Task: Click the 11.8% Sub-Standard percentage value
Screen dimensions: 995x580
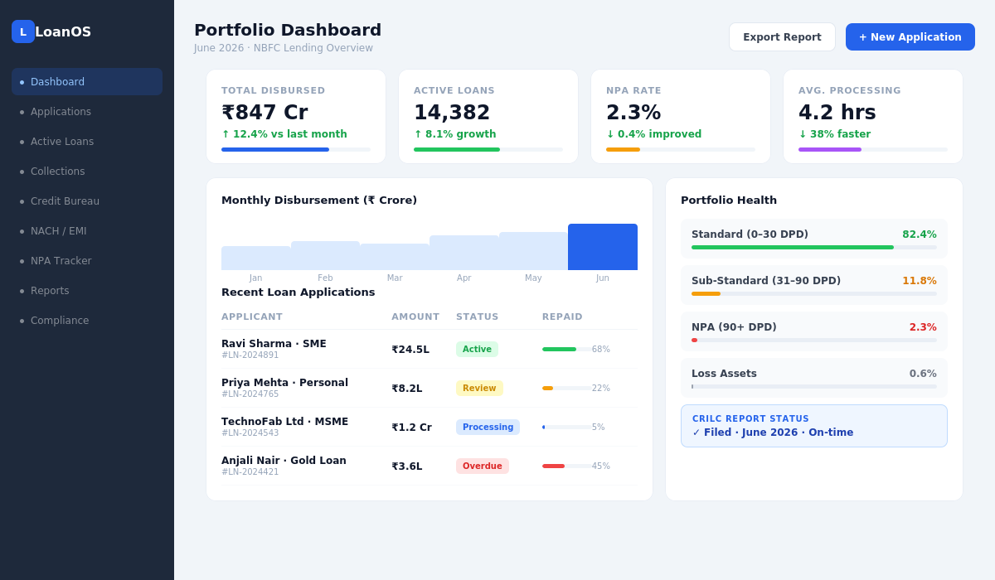Action: click(920, 281)
